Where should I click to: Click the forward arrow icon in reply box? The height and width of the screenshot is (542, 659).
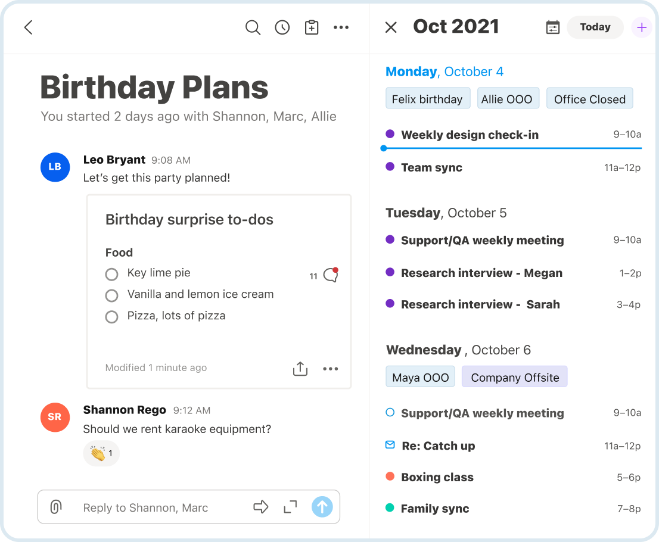[x=260, y=507]
